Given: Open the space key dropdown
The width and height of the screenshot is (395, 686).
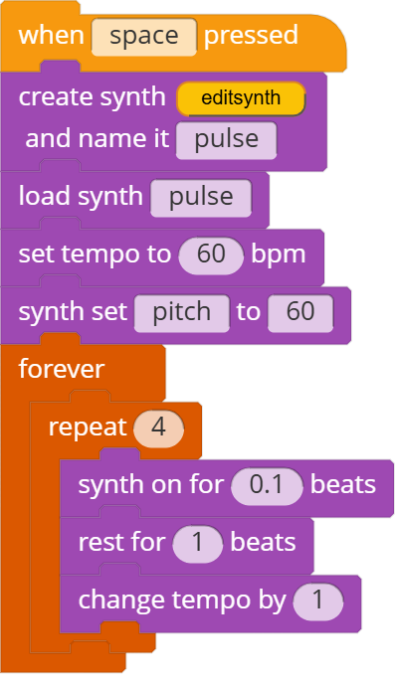Looking at the screenshot, I should pyautogui.click(x=144, y=37).
